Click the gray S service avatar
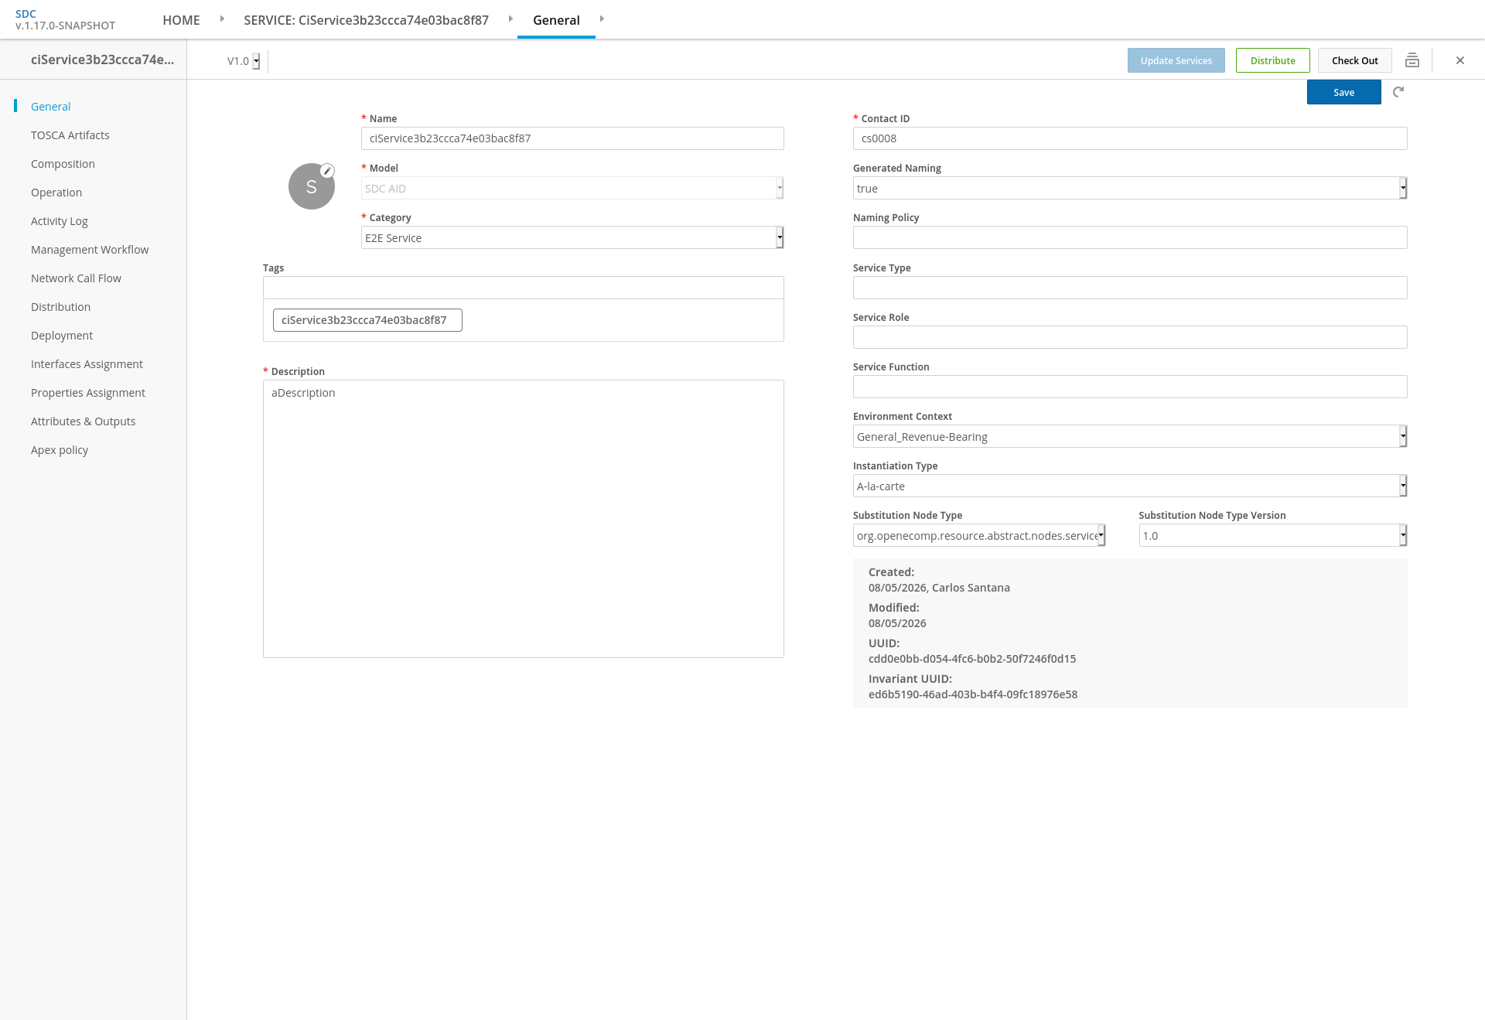The height and width of the screenshot is (1020, 1485). 312,186
